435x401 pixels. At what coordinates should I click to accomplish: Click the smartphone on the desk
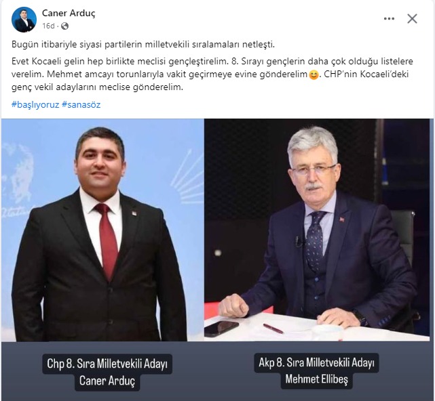(221, 328)
